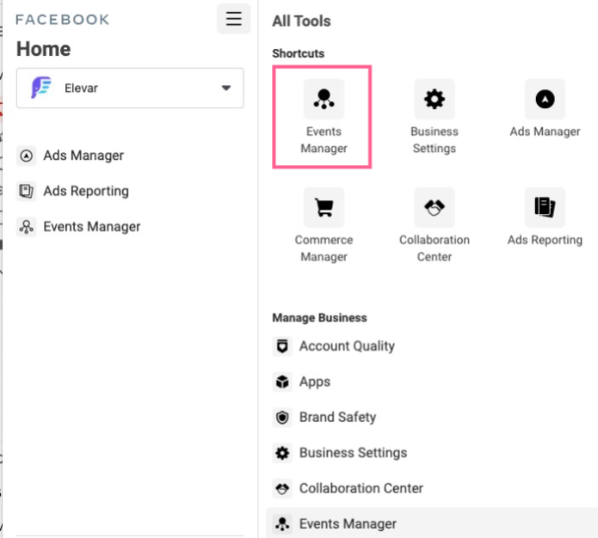Click the Home heading

(x=44, y=49)
